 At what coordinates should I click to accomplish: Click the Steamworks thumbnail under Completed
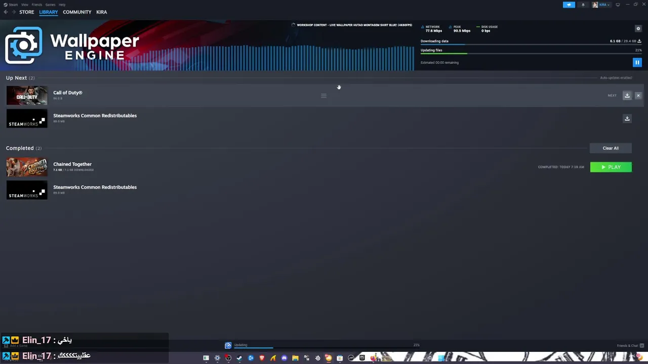(x=27, y=190)
